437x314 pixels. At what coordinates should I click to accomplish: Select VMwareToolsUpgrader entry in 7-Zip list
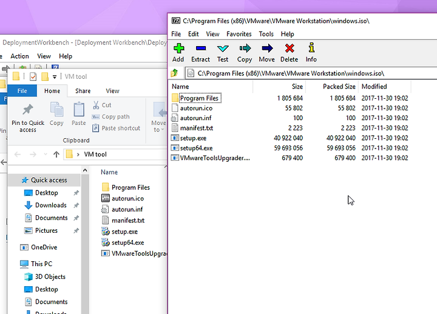click(215, 158)
